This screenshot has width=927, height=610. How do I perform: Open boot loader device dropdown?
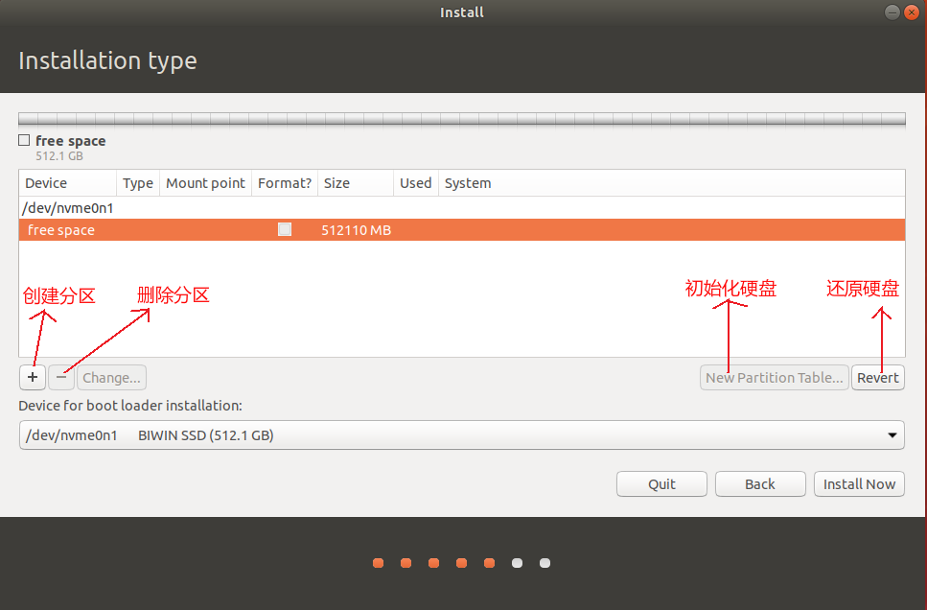(462, 434)
